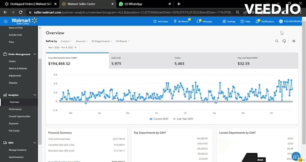
Task: Click the Walmart Seller Center logo
Action: tap(24, 21)
